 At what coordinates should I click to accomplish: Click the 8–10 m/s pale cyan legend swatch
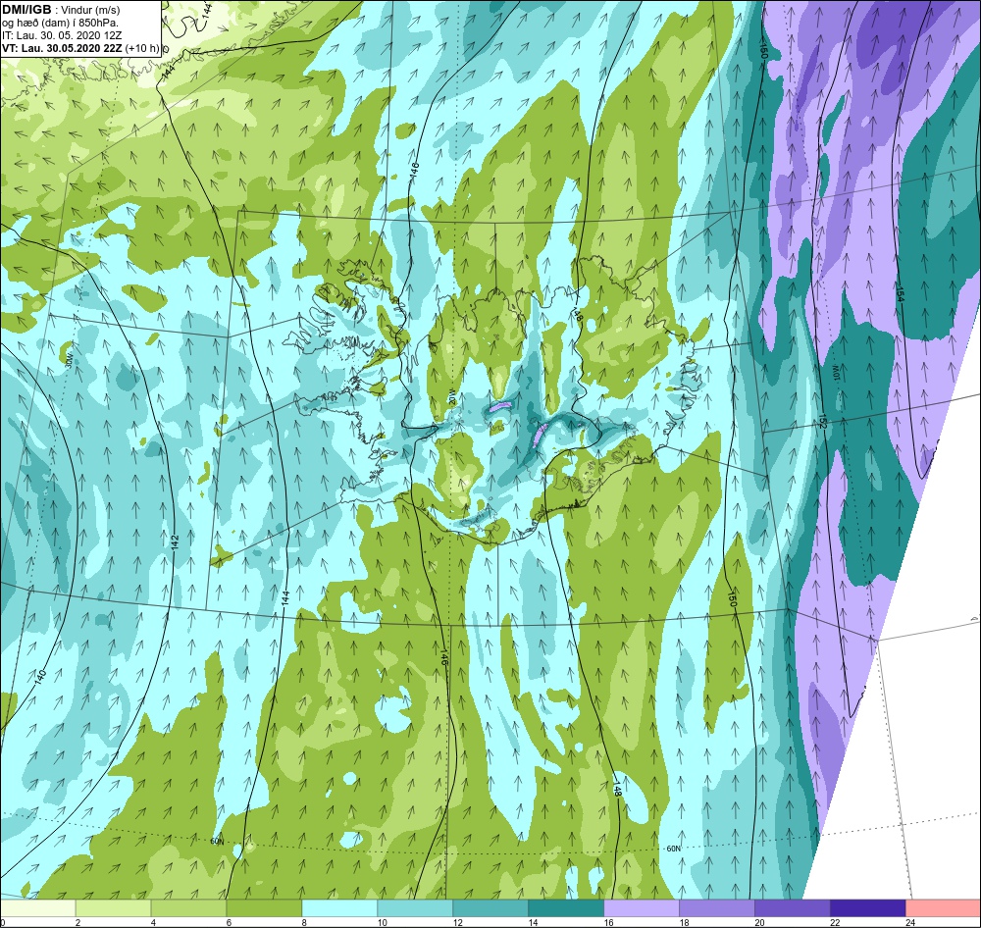(339, 908)
